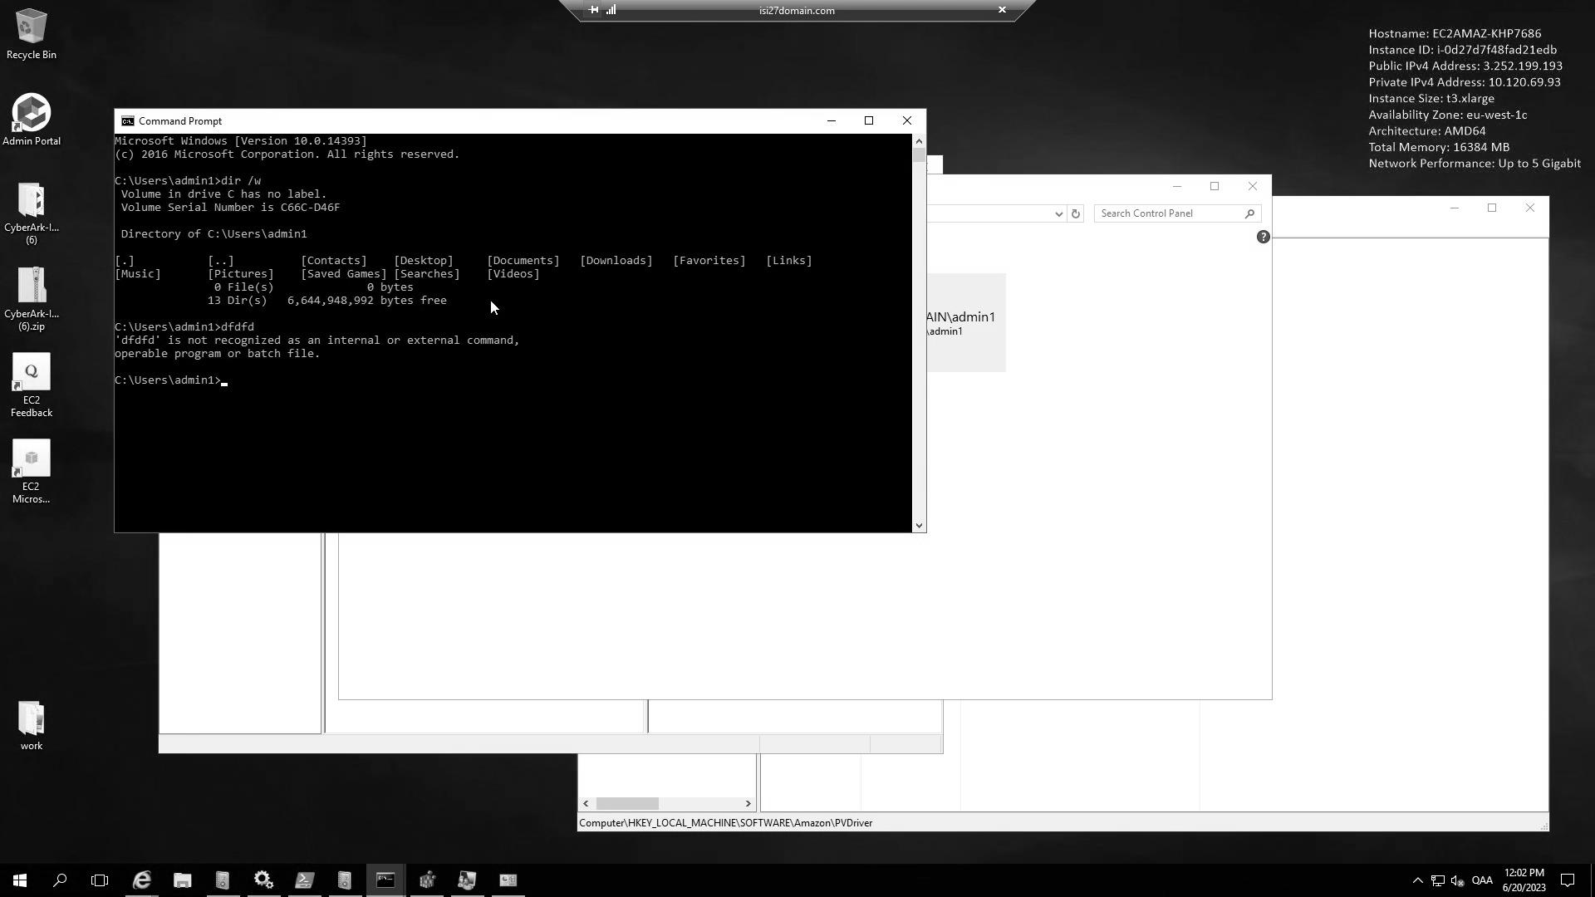Image resolution: width=1595 pixels, height=897 pixels.
Task: Click the [Saved Games] entry in the listing
Action: (344, 274)
